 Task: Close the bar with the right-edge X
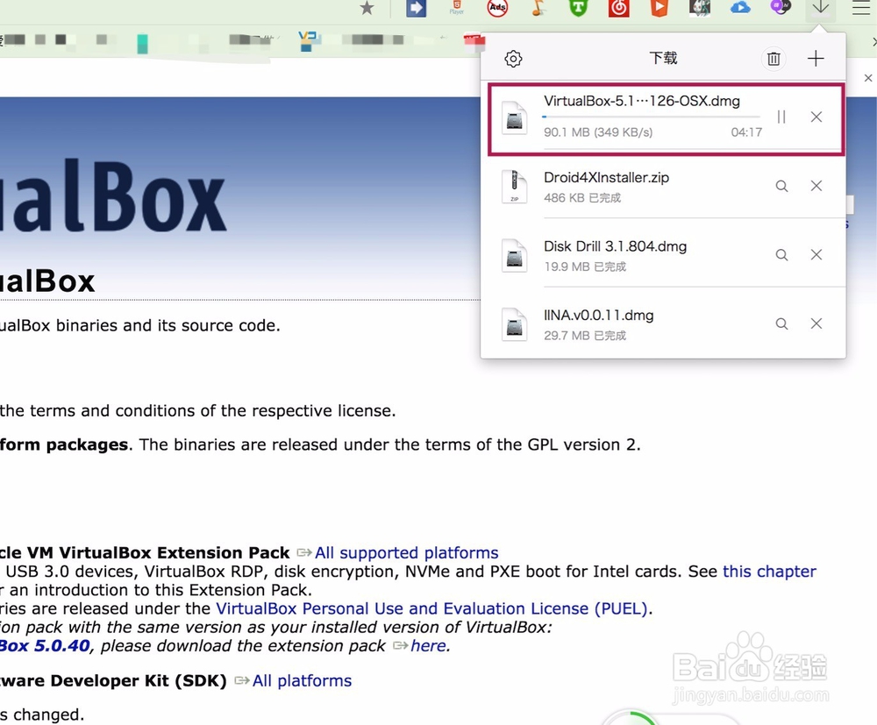click(868, 78)
